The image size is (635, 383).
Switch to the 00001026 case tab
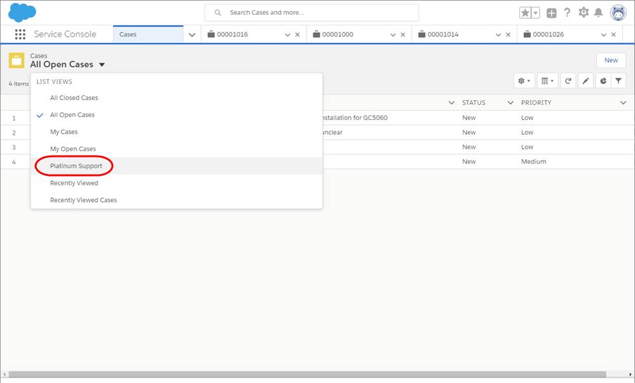coord(549,34)
